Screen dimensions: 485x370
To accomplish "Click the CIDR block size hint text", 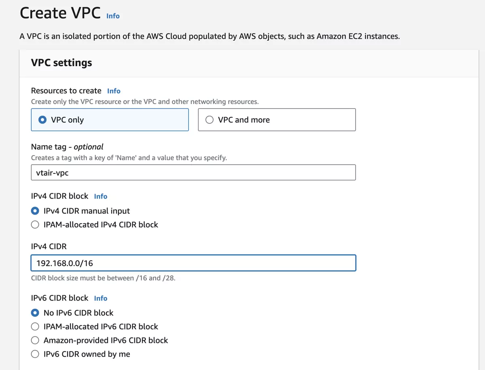I will click(x=103, y=278).
